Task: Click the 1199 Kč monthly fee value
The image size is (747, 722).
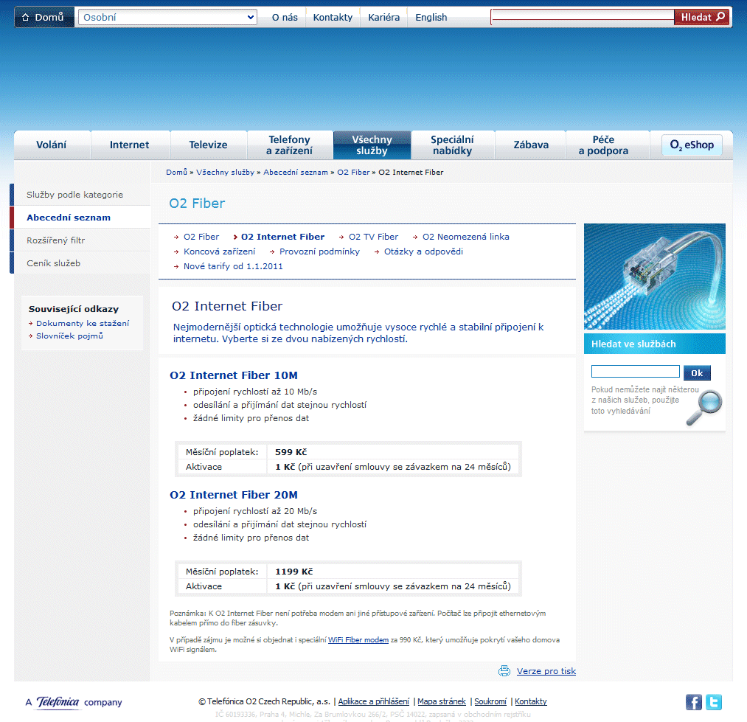Action: (294, 572)
